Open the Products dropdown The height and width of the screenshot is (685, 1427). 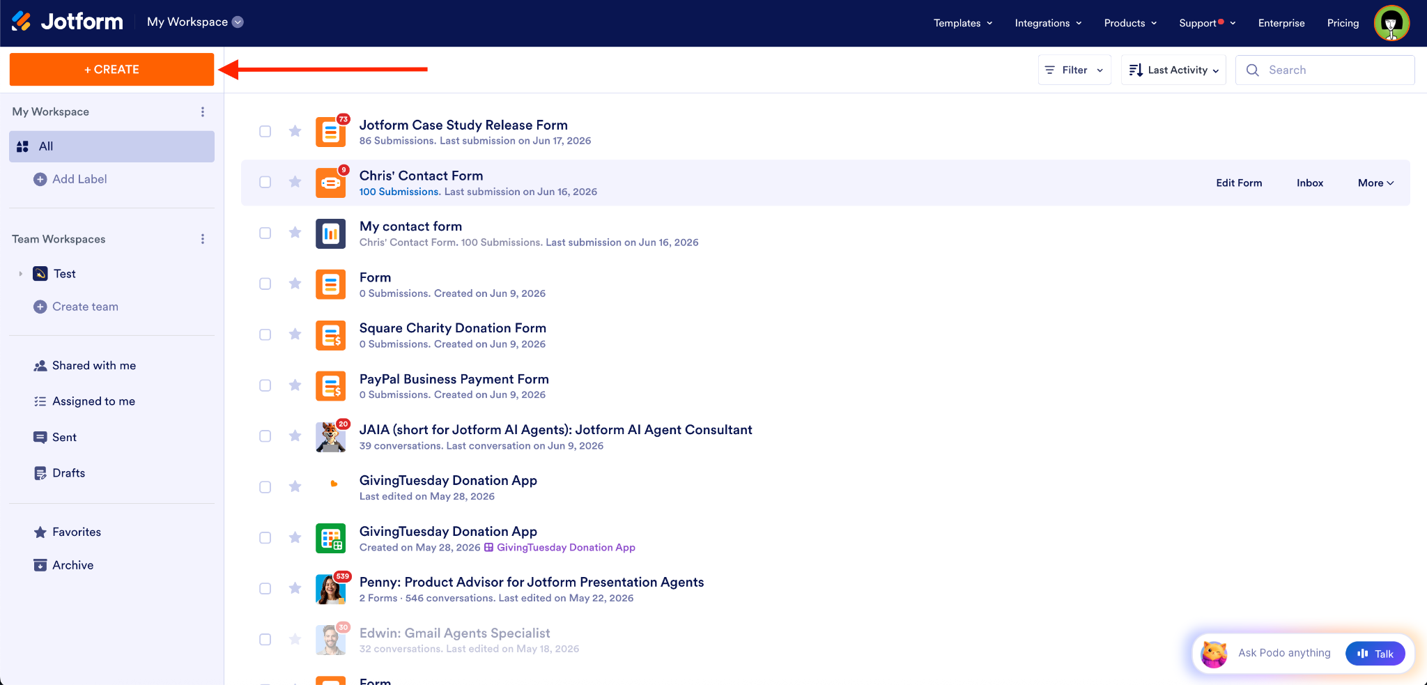coord(1130,23)
